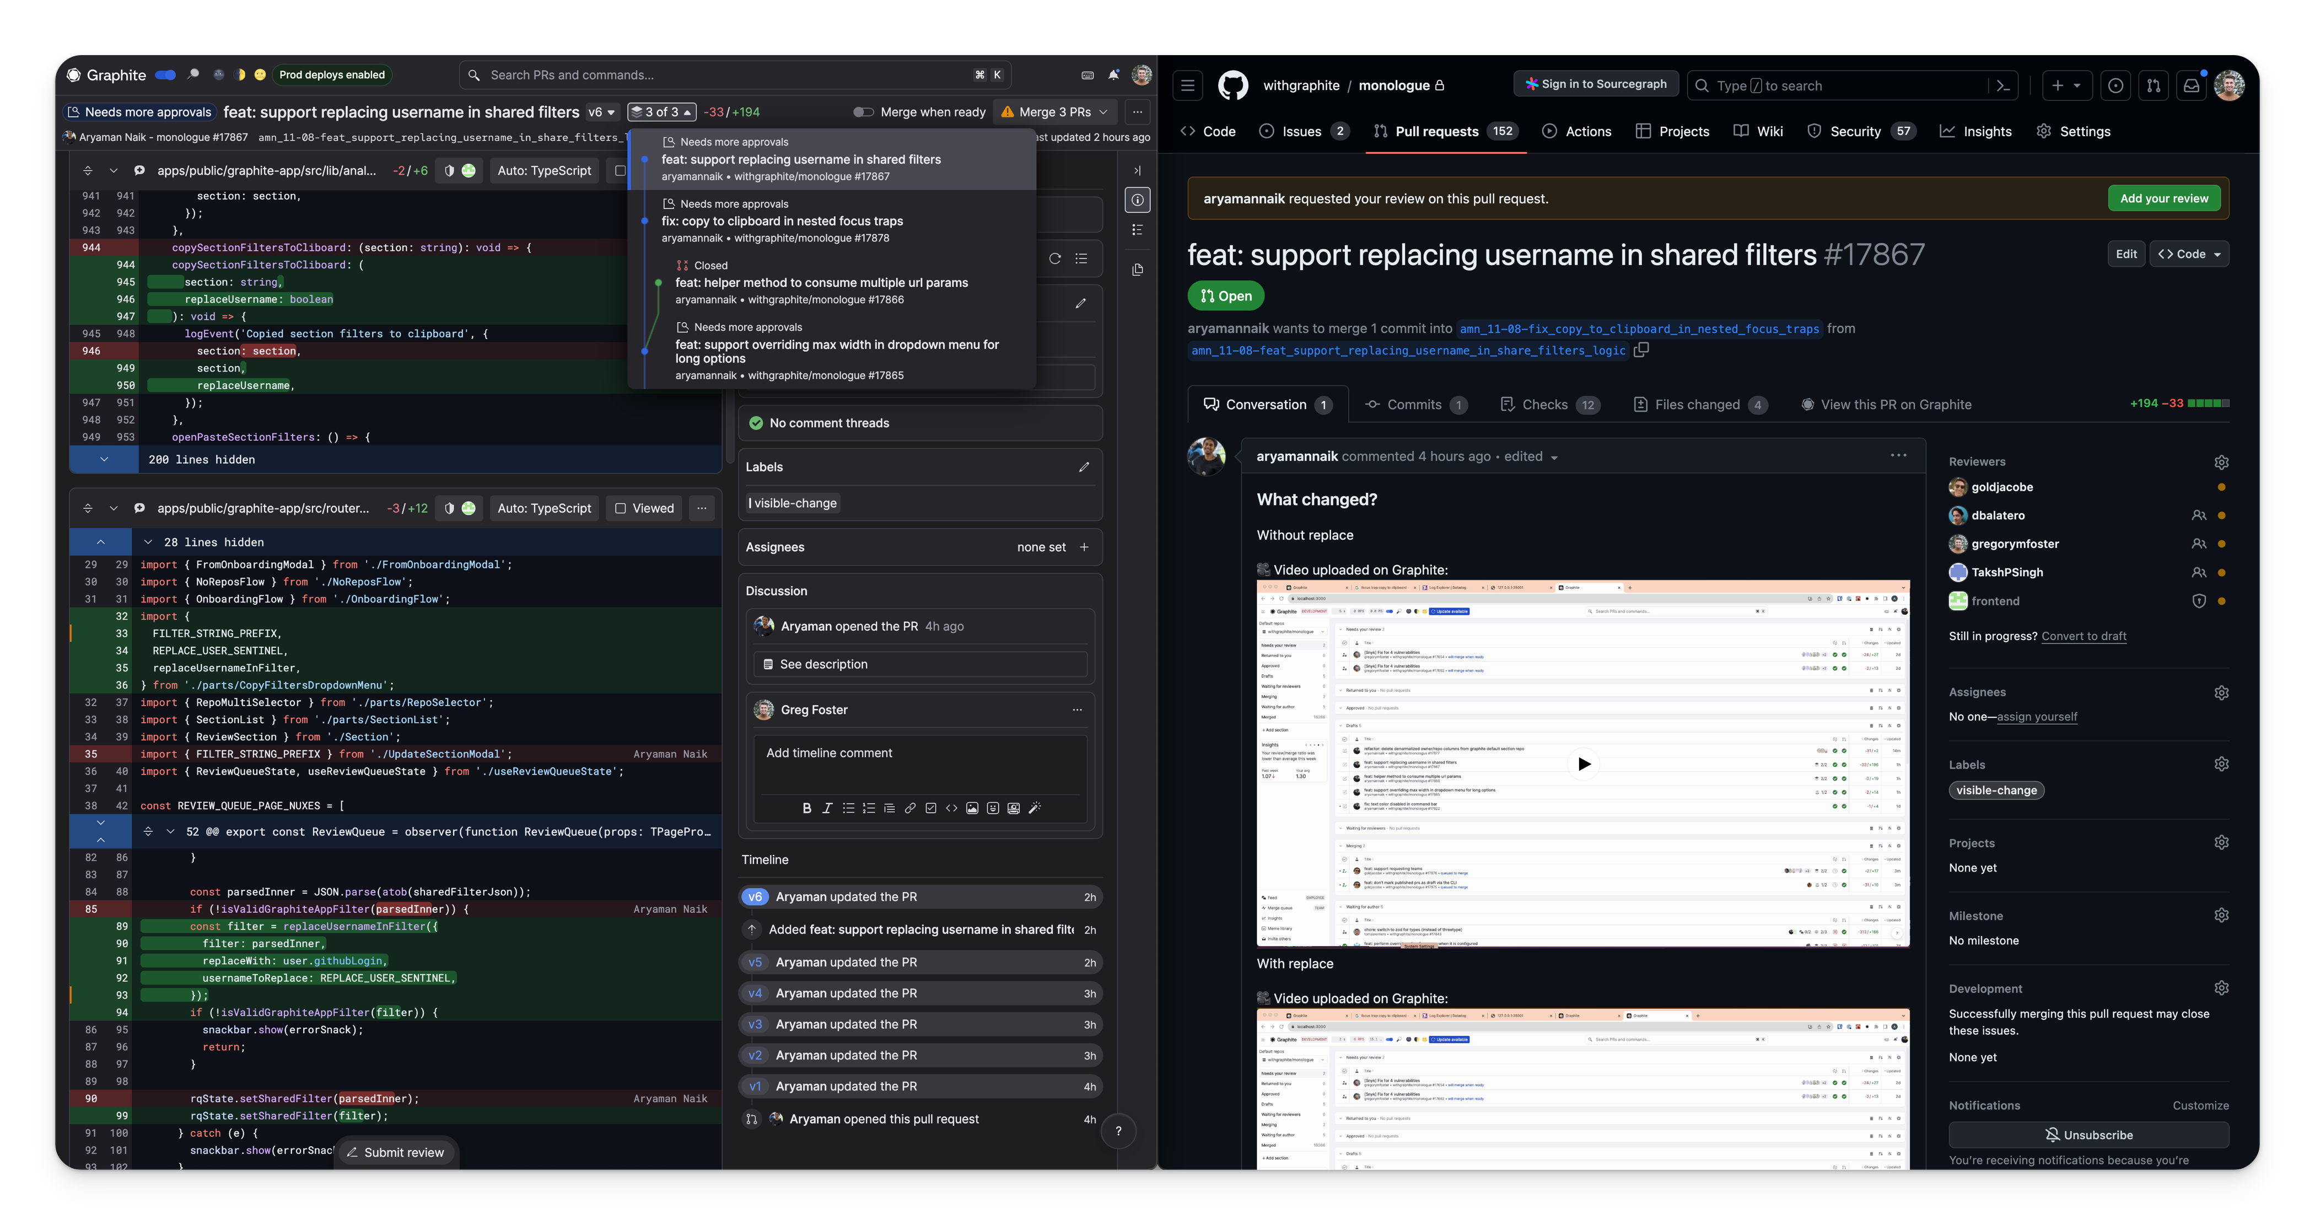Flip the blue toggle beside the Graphite logo

pos(164,74)
